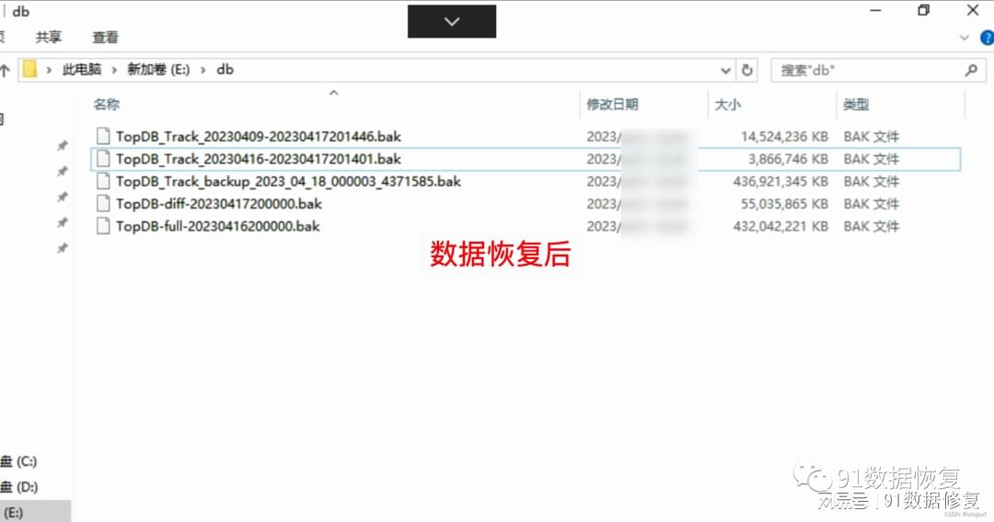Click the db breadcrumb segment
994x522 pixels.
point(225,70)
